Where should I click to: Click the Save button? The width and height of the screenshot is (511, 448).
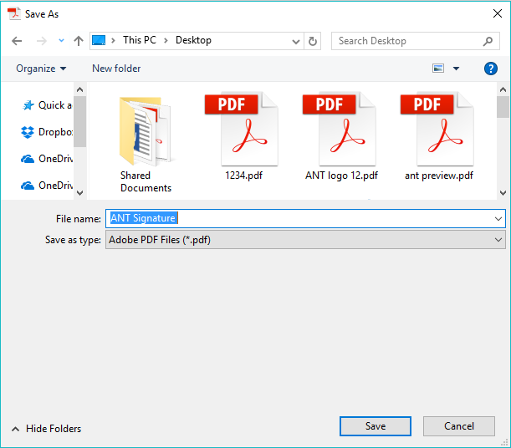click(x=375, y=426)
